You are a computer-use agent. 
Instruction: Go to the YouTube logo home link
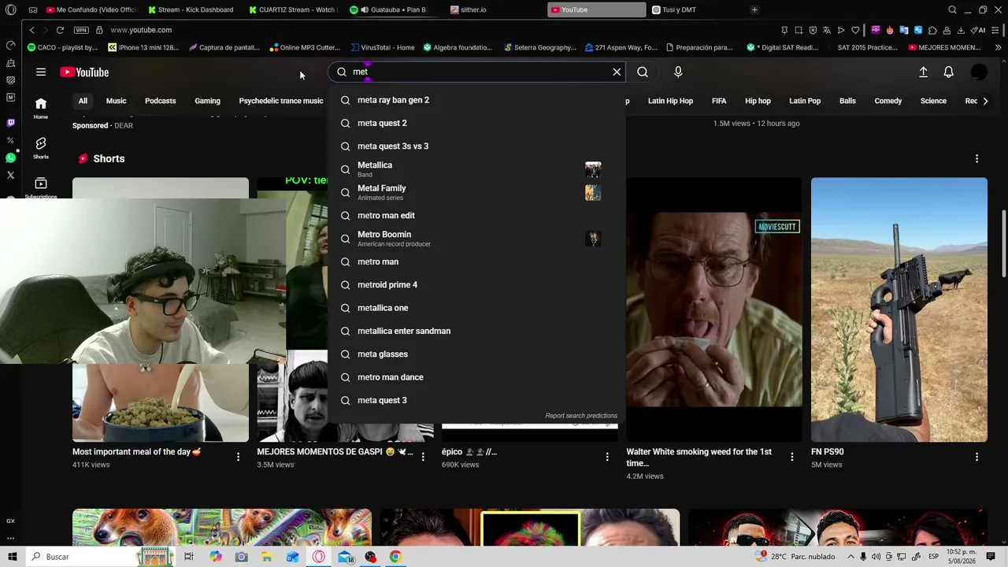tap(84, 72)
